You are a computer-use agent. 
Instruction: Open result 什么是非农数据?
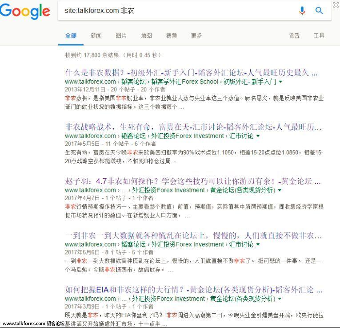(191, 73)
